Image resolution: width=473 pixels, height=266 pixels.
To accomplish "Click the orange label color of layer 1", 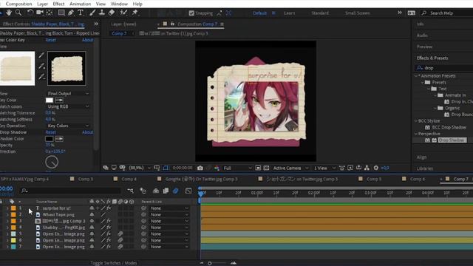I will coord(13,208).
